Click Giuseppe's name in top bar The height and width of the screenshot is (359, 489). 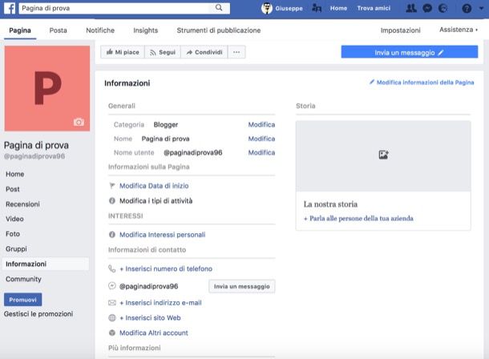(x=289, y=8)
